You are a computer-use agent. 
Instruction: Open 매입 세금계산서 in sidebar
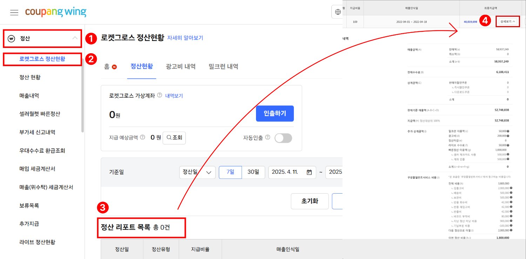click(x=37, y=169)
